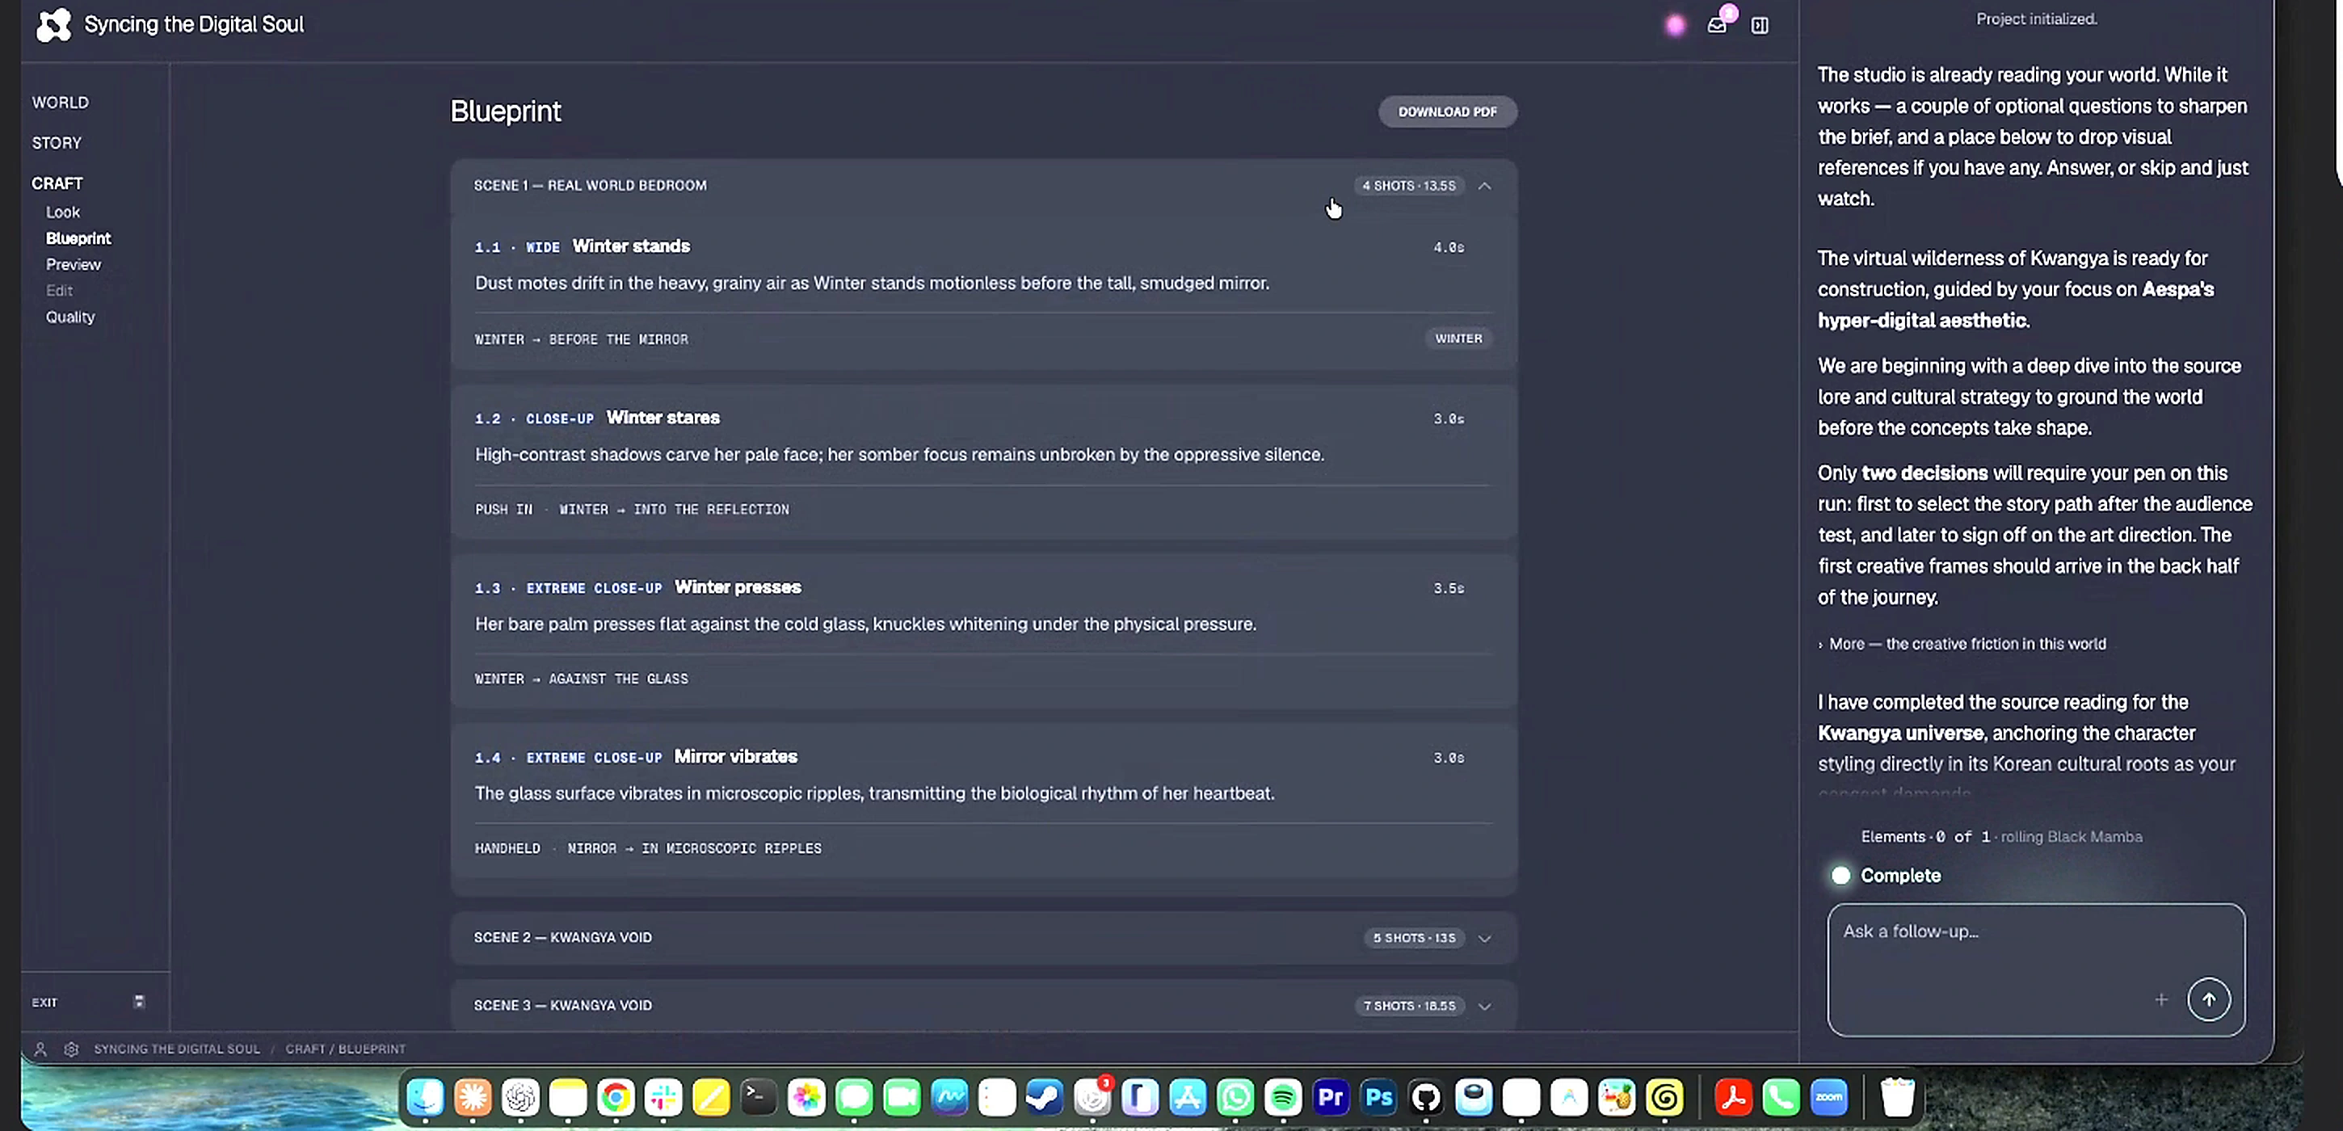Open the WORLD section in sidebar
The width and height of the screenshot is (2343, 1131).
[x=60, y=103]
